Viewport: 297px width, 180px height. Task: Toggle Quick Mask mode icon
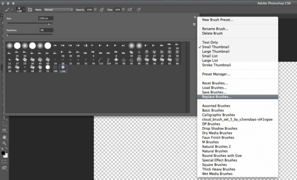[x=4, y=162]
